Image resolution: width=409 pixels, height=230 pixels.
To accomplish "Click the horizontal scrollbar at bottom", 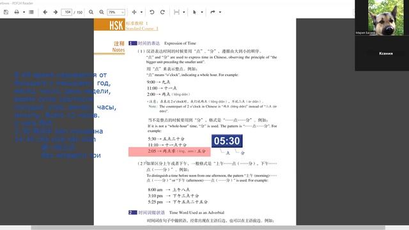I will point(208,227).
